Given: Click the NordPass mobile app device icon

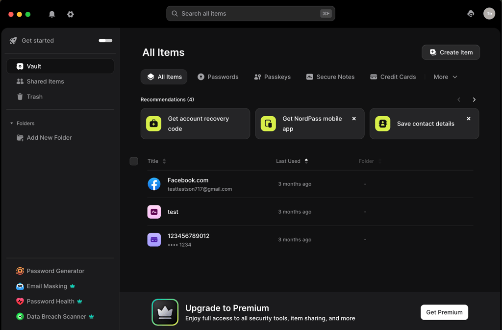Looking at the screenshot, I should pos(268,124).
